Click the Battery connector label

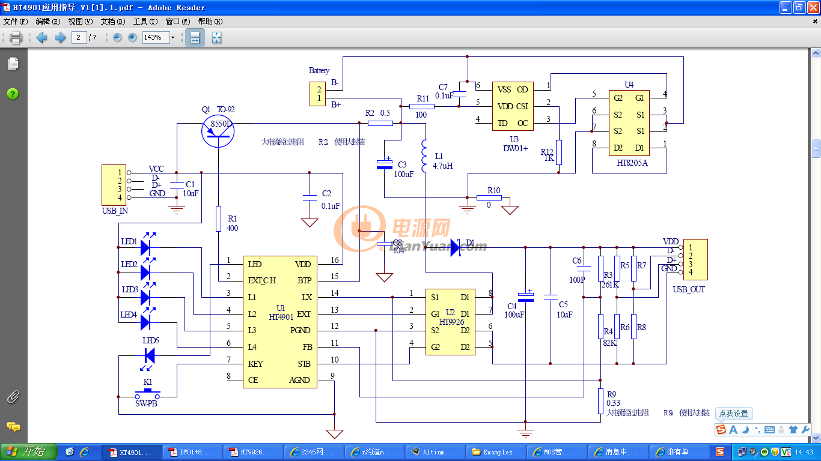[319, 70]
